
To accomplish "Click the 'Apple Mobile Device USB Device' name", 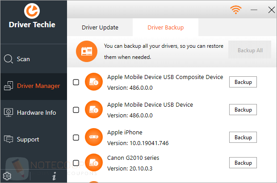I will (150, 104).
